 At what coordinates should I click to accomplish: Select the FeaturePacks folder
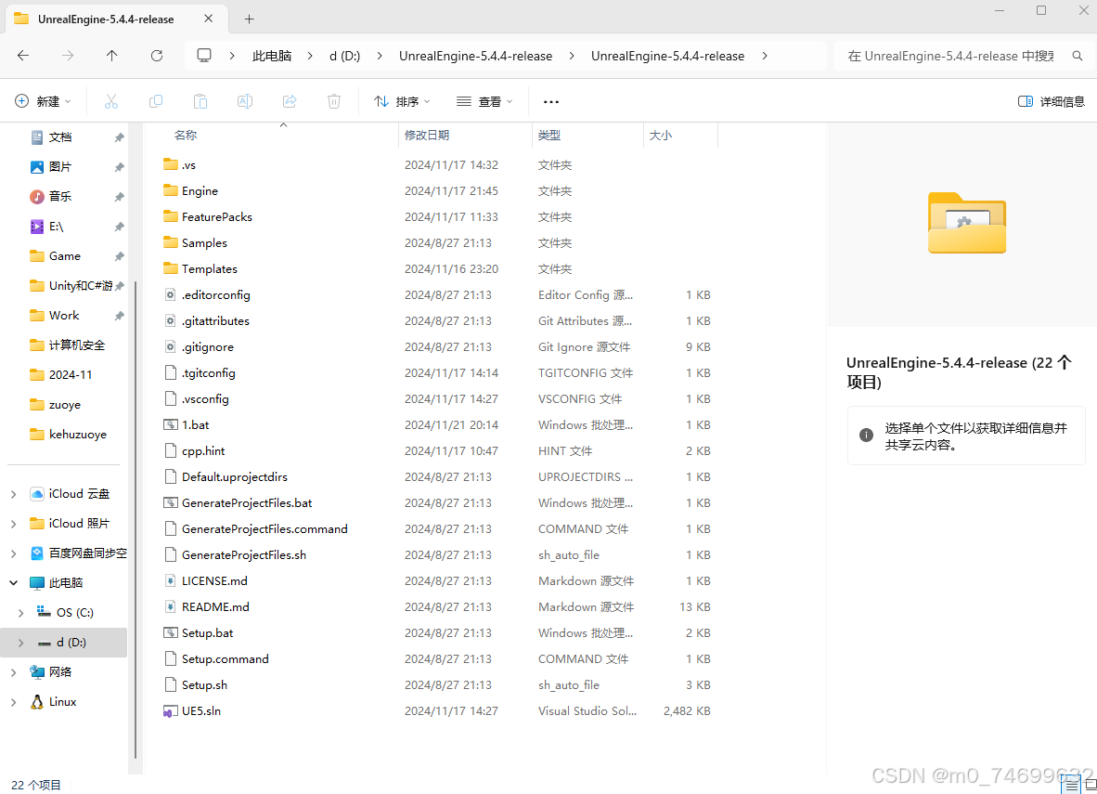(x=217, y=217)
